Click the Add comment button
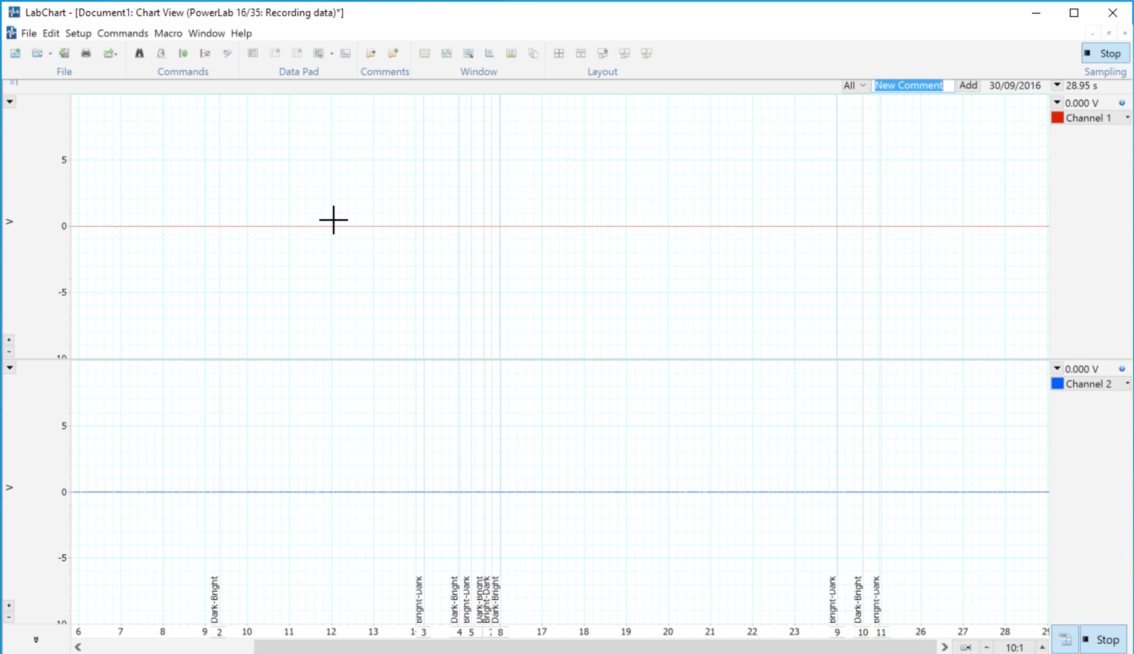 (968, 85)
